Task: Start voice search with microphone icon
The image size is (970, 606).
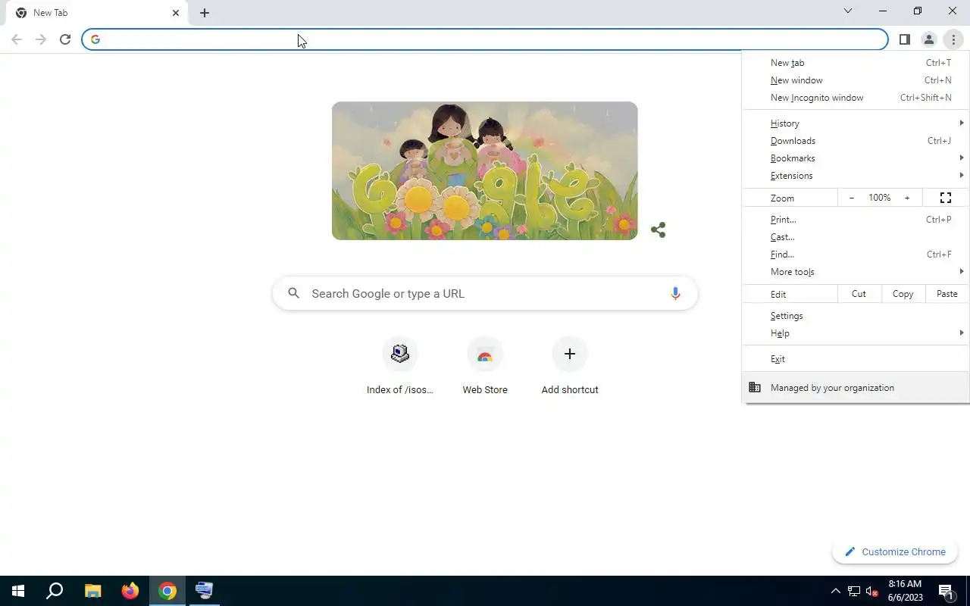Action: point(675,293)
